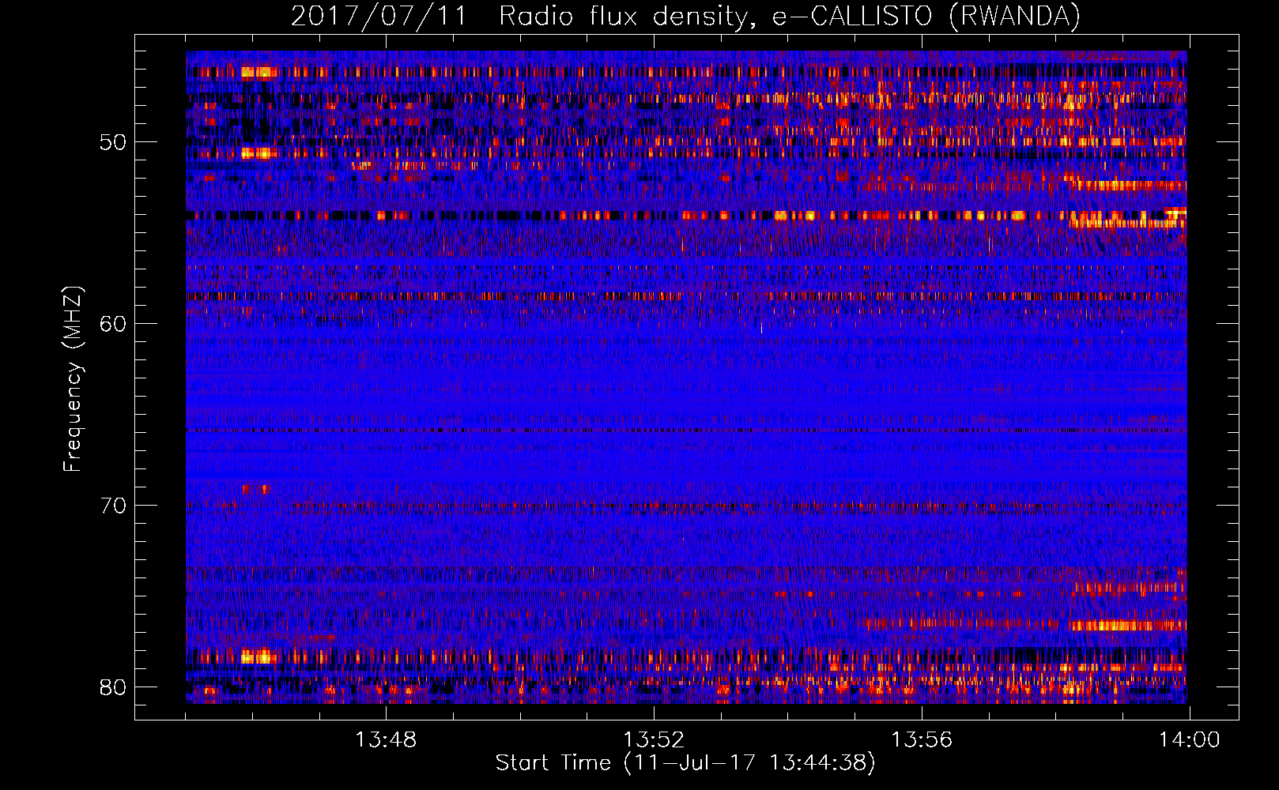Viewport: 1279px width, 790px height.
Task: Click the time tick label '13:56'
Action: coord(922,739)
